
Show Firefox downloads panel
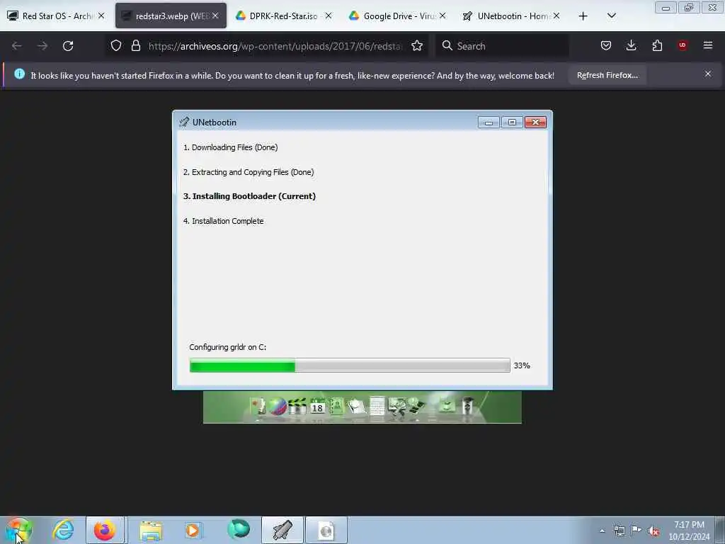(631, 45)
